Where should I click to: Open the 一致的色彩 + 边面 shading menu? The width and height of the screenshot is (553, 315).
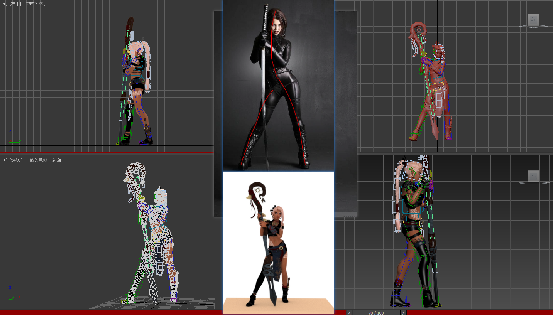(44, 160)
